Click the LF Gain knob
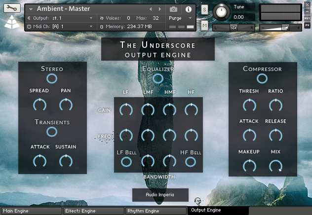The width and height of the screenshot is (312, 215). point(126,109)
